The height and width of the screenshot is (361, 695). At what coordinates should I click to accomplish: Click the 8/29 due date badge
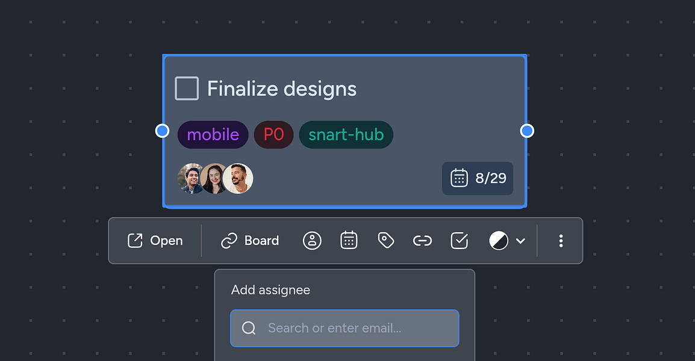(x=478, y=178)
